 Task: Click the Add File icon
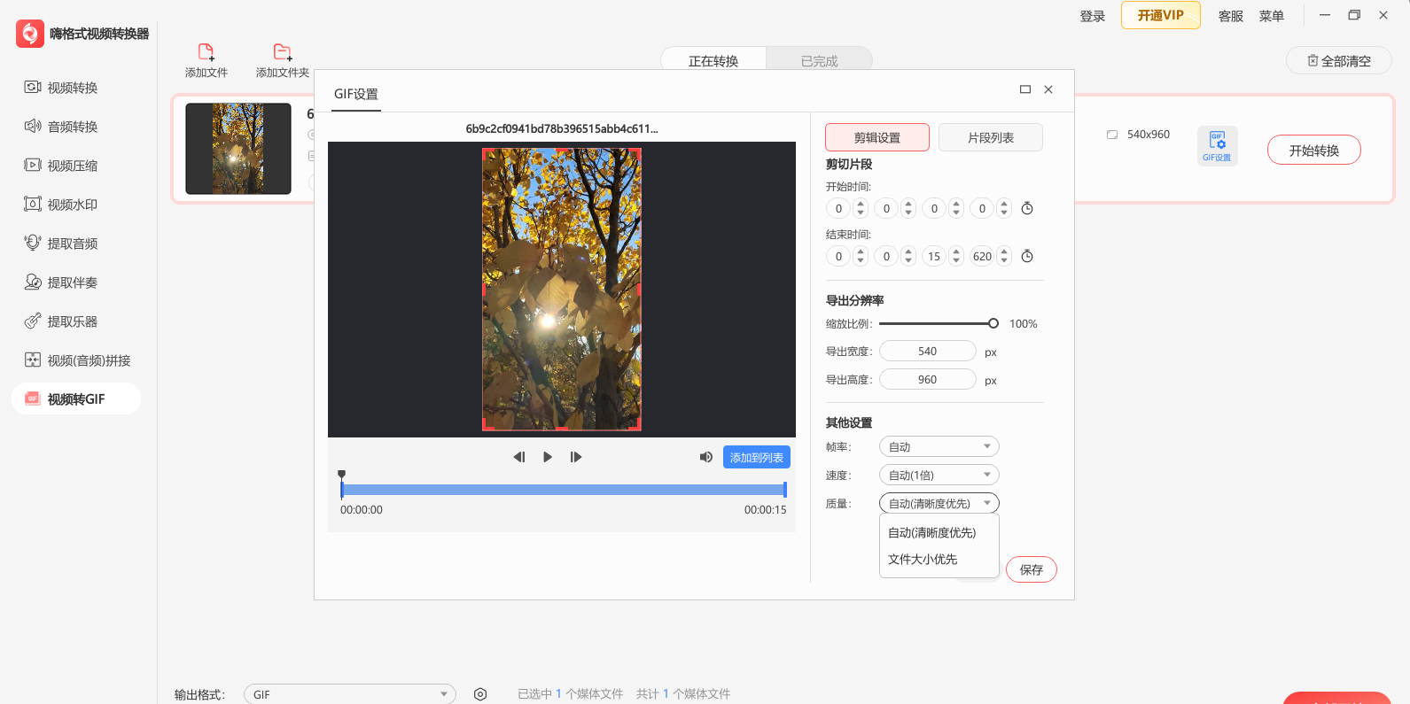(206, 52)
